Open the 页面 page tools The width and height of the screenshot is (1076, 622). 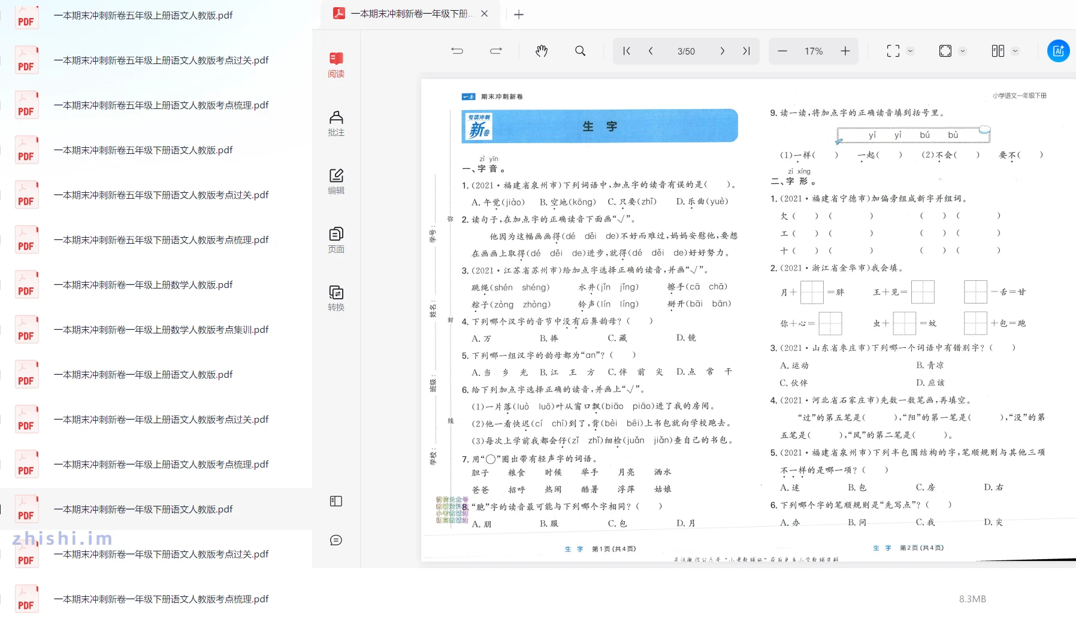point(336,240)
